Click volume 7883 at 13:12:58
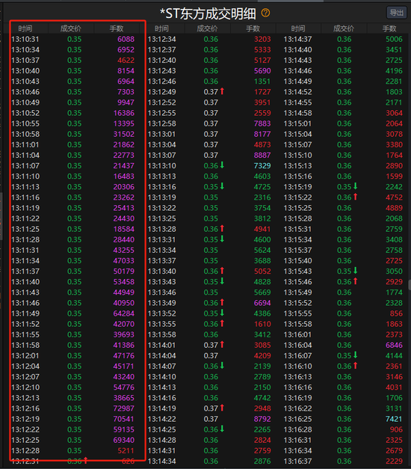This screenshot has width=411, height=469. click(x=262, y=123)
